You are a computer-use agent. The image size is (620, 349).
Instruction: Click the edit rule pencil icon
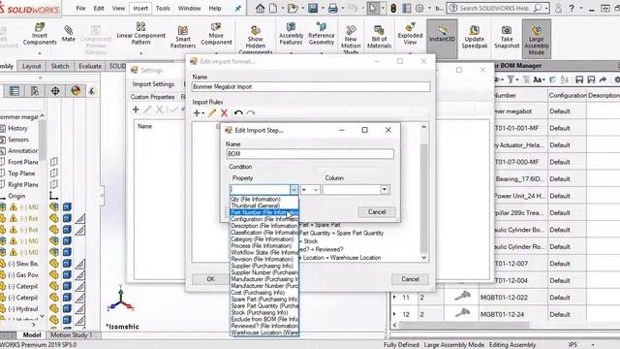point(212,113)
